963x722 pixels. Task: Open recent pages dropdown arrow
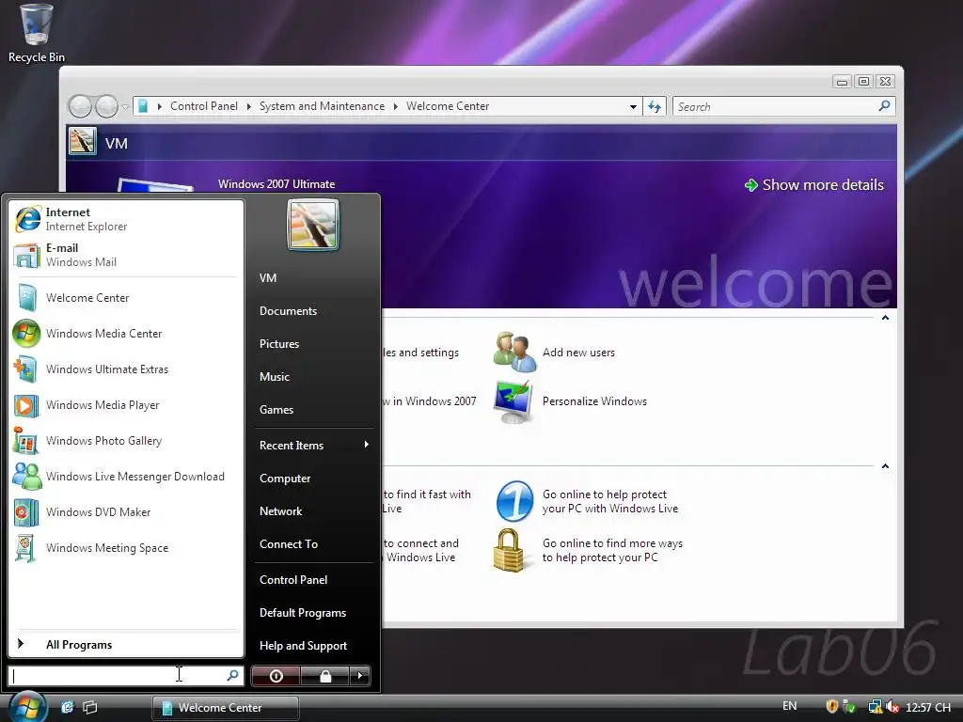(125, 107)
